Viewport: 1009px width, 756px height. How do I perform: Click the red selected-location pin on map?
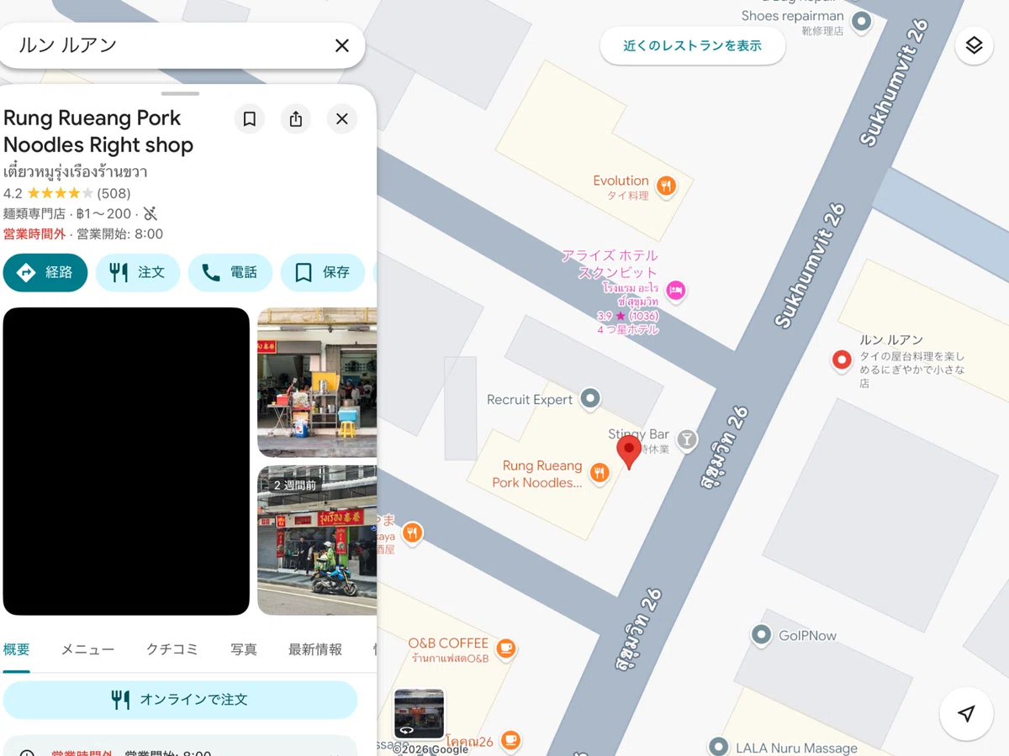coord(628,452)
